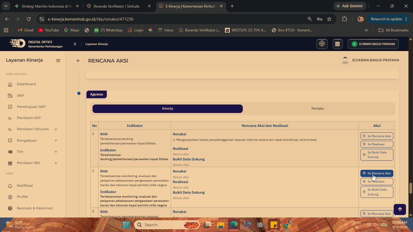Click the Bantuan & Pedoman help icon
The image size is (413, 232).
point(10,208)
